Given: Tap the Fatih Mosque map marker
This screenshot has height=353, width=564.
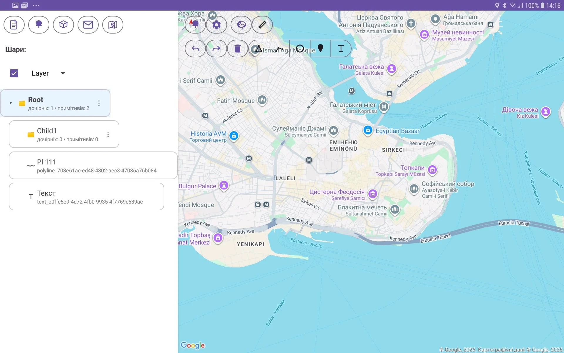Looking at the screenshot, I should point(262,100).
